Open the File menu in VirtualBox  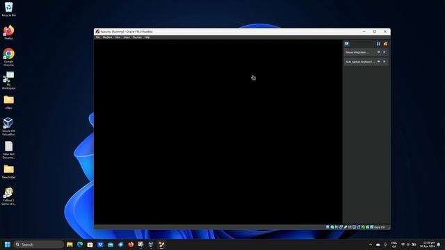coord(97,37)
